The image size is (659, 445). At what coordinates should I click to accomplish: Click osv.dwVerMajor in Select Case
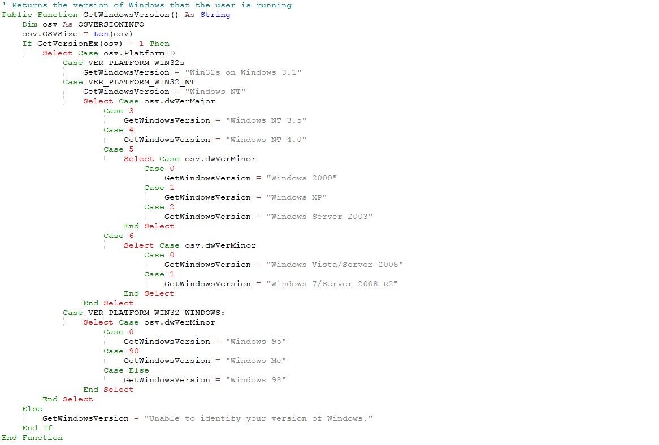pyautogui.click(x=180, y=101)
